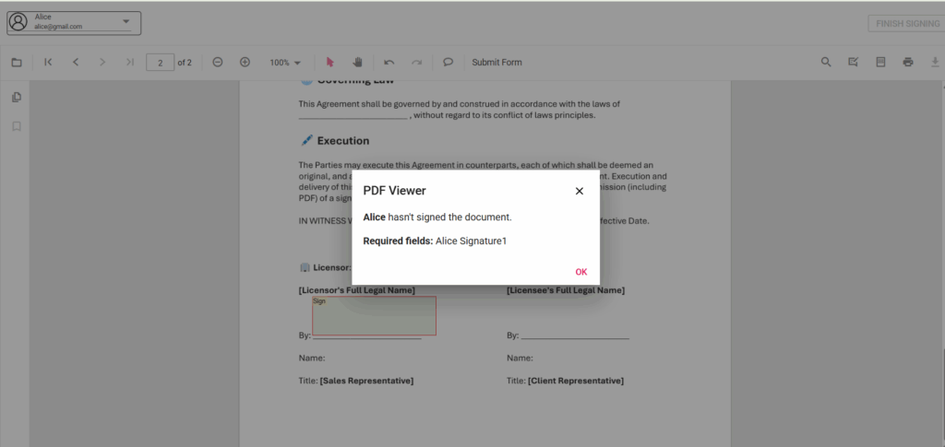Go to first page
Image resolution: width=945 pixels, height=447 pixels.
click(x=48, y=62)
